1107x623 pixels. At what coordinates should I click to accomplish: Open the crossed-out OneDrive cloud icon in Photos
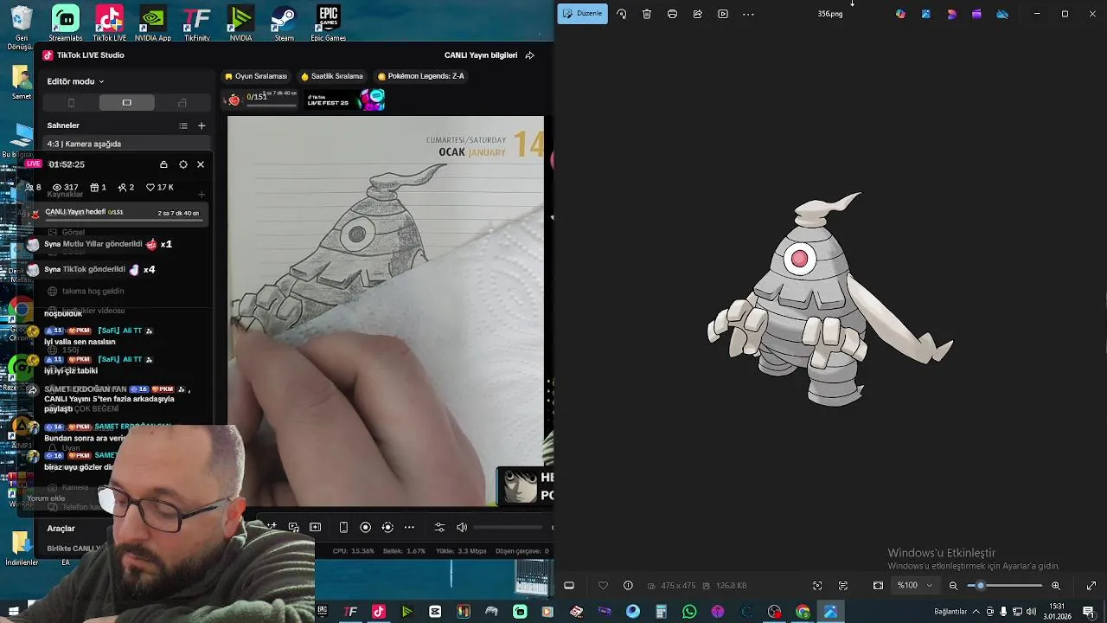(x=1002, y=14)
